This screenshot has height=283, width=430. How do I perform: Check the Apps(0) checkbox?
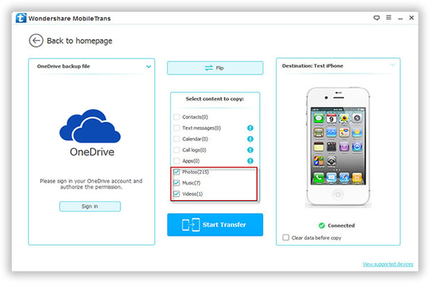pyautogui.click(x=177, y=161)
